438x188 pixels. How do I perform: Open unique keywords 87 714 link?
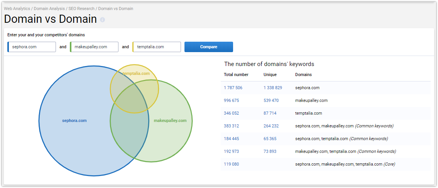270,113
